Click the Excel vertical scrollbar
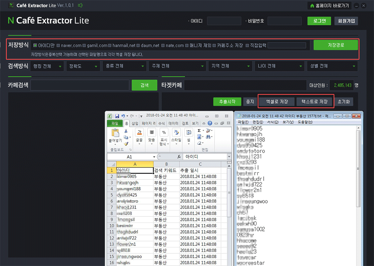 click(229, 193)
